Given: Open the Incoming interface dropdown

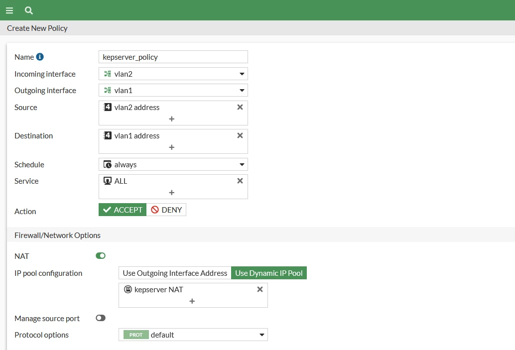Looking at the screenshot, I should click(173, 74).
